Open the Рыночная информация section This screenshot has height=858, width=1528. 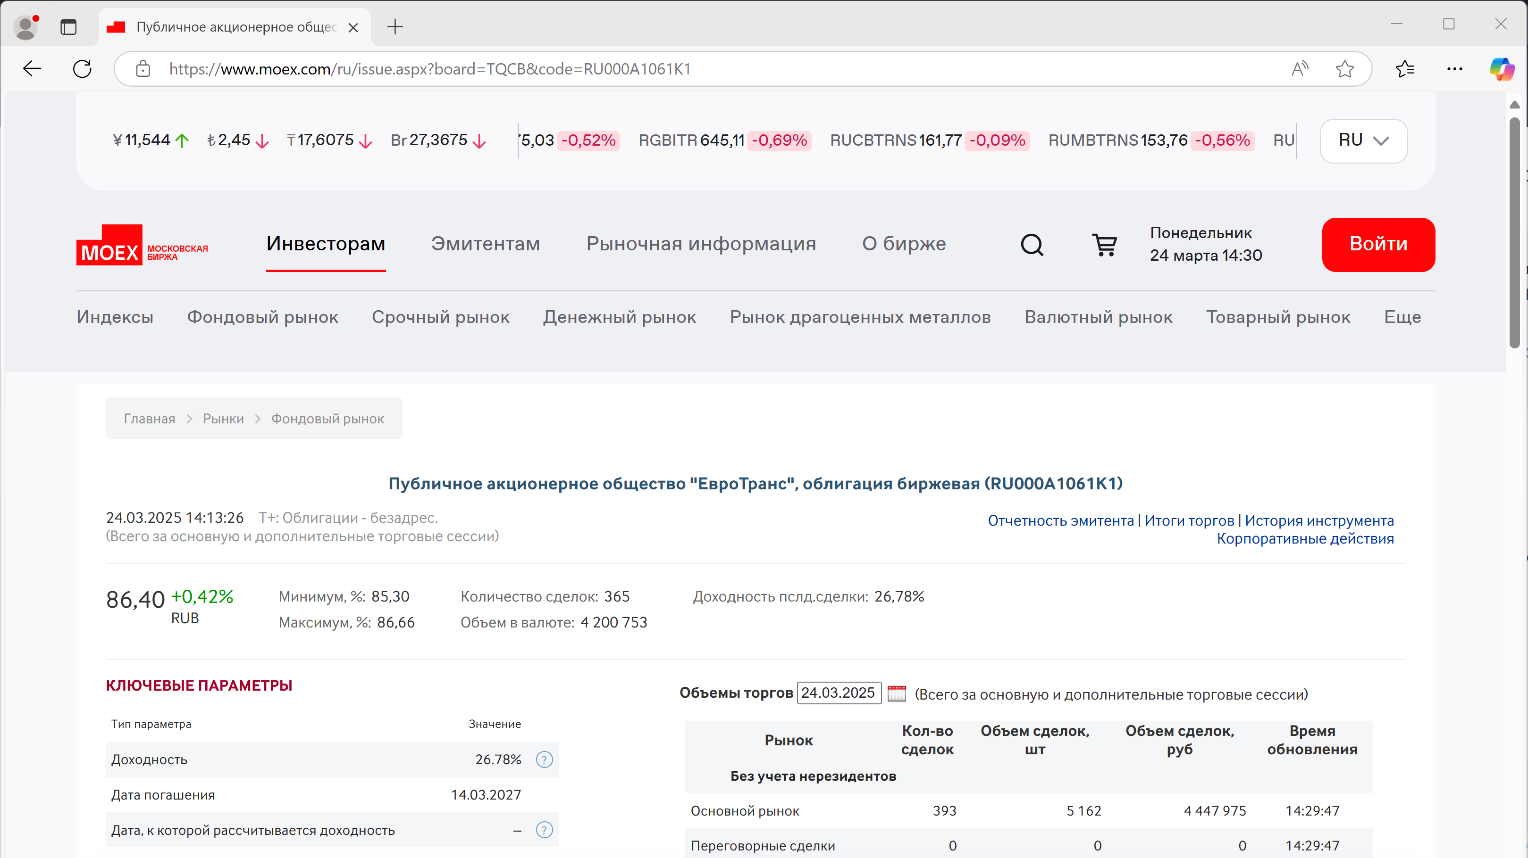tap(701, 244)
